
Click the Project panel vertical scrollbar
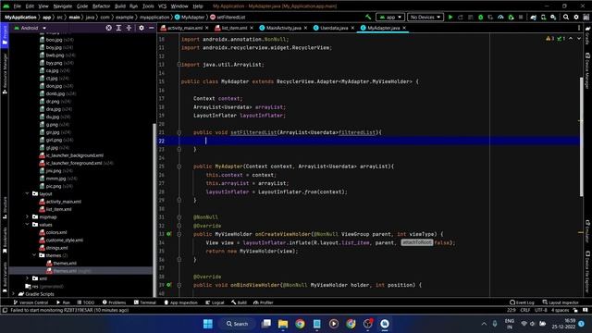click(x=154, y=210)
